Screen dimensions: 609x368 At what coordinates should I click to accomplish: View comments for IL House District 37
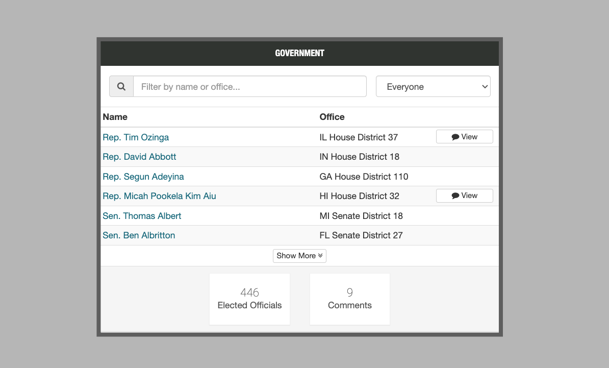click(464, 137)
